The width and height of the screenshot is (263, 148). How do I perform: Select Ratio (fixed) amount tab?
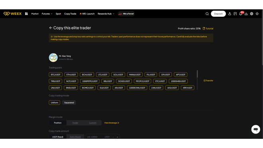point(75,137)
